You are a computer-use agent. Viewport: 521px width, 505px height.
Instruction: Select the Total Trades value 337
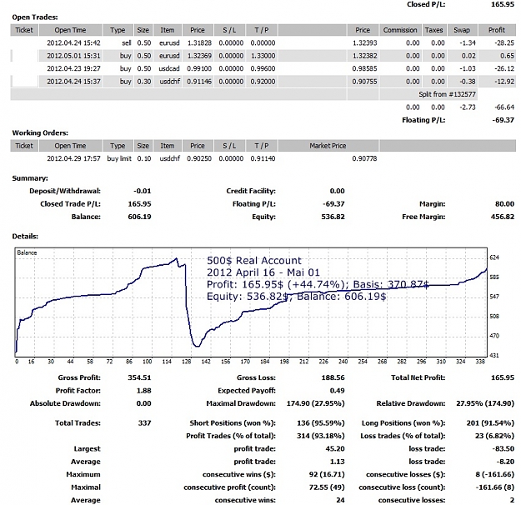coord(144,423)
